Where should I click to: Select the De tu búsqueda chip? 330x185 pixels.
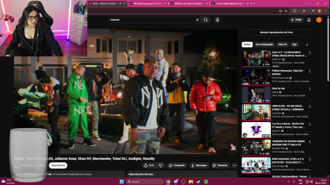point(264,44)
